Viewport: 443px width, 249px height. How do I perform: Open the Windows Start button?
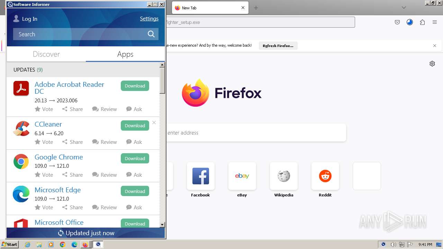click(9, 245)
